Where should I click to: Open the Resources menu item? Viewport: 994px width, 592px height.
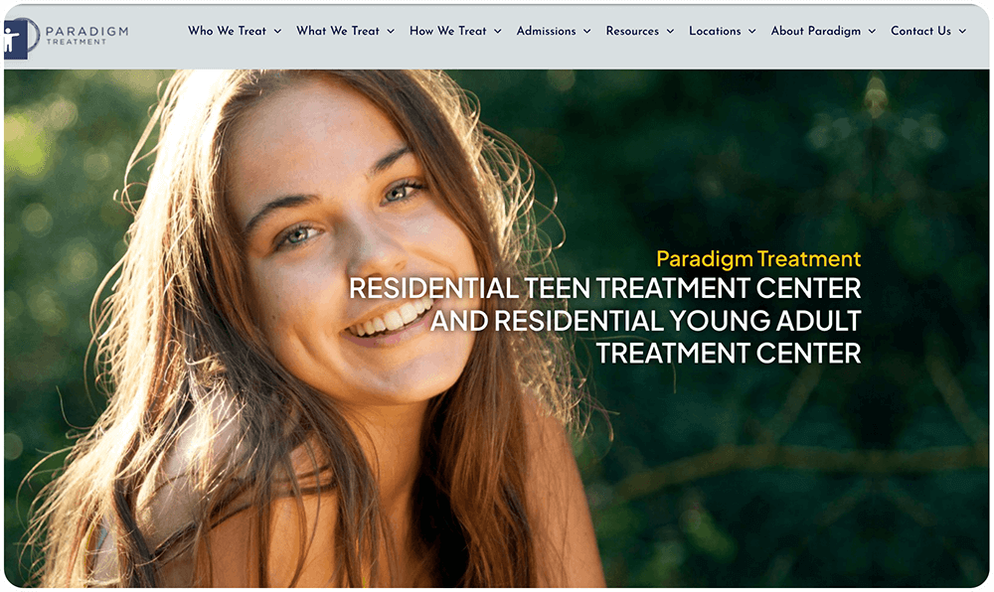pyautogui.click(x=632, y=31)
